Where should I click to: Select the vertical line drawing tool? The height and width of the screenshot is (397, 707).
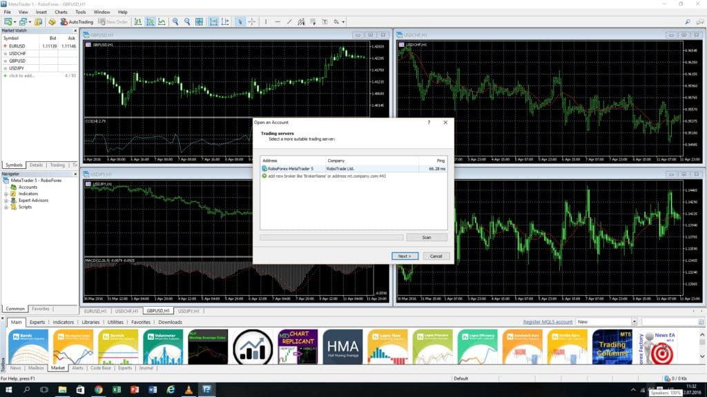pos(266,21)
